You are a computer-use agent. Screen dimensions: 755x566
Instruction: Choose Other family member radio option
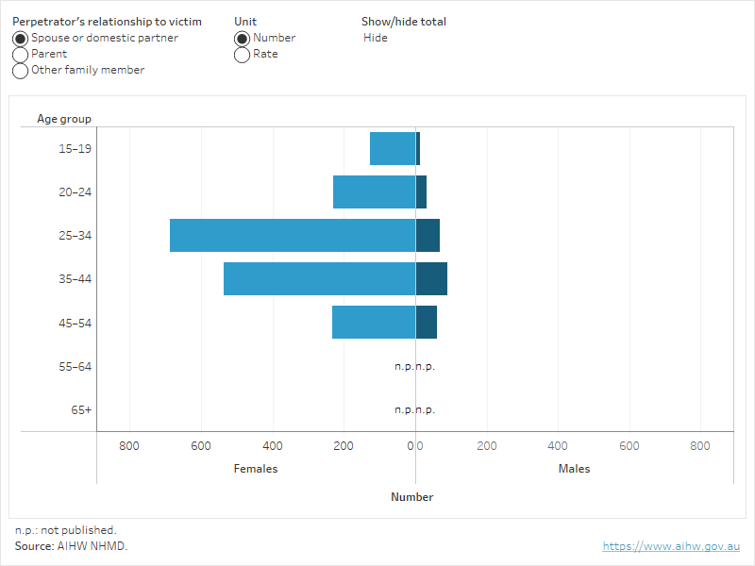pos(21,71)
